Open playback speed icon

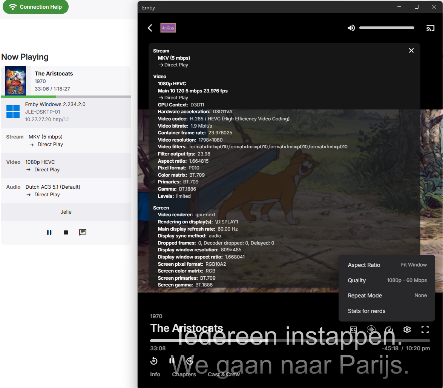[x=389, y=329]
